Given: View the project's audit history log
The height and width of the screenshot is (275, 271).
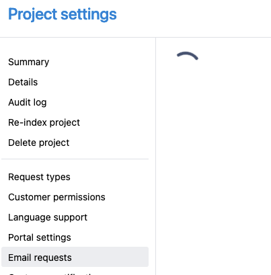Looking at the screenshot, I should [x=28, y=102].
